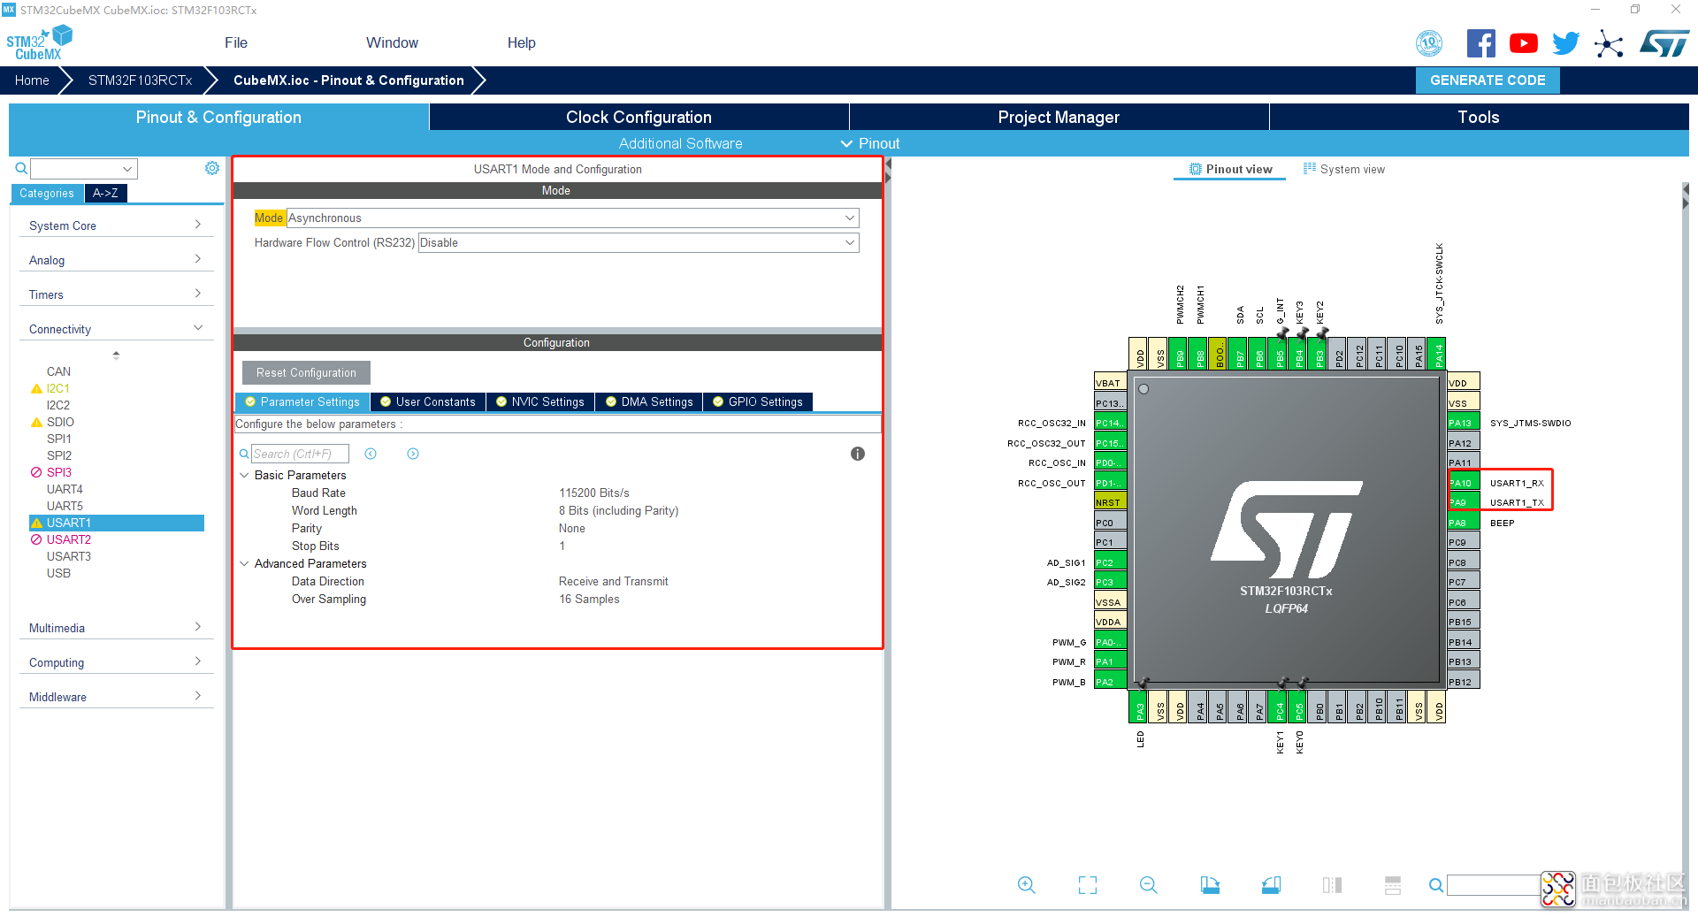This screenshot has height=917, width=1698.
Task: Expand the System Core category
Action: coord(115,225)
